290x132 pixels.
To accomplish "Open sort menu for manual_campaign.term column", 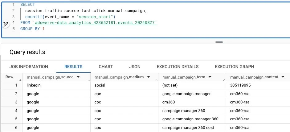I will click(x=210, y=77).
